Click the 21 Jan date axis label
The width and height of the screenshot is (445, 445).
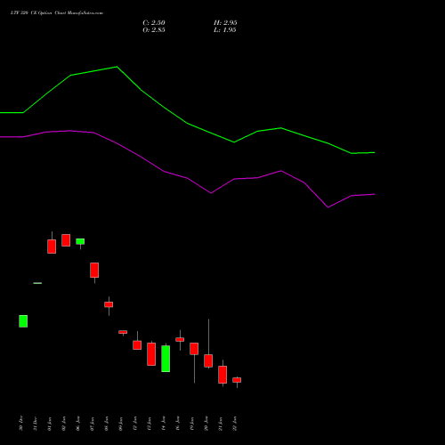220,424
